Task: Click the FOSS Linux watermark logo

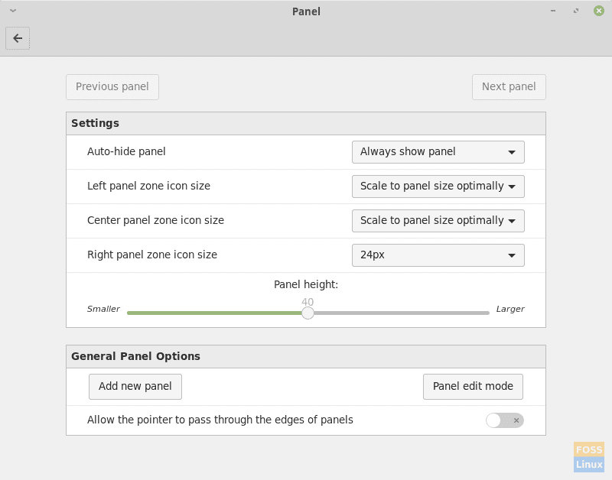Action: (x=589, y=456)
